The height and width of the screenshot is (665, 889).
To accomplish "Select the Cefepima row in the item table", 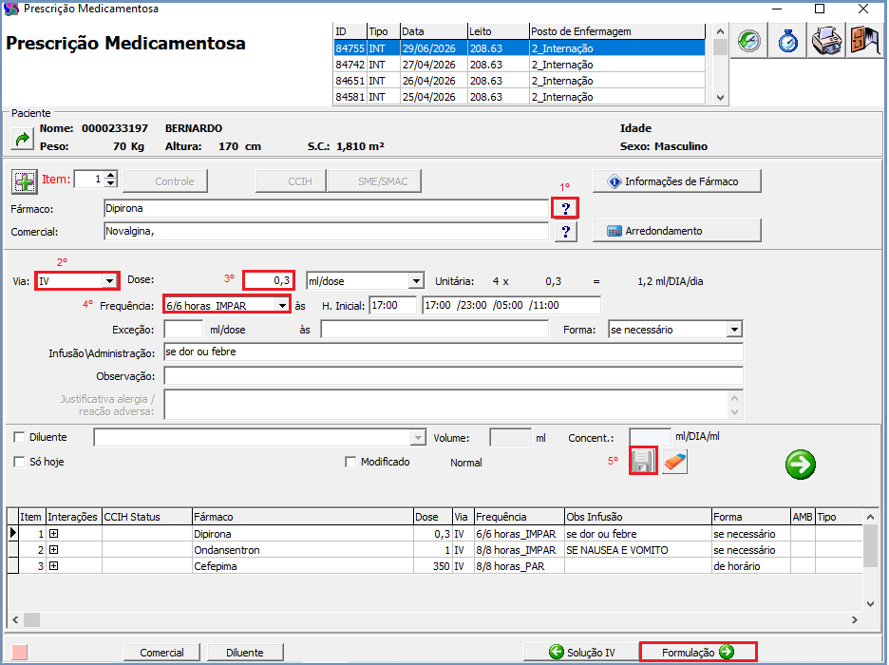I will (x=435, y=566).
